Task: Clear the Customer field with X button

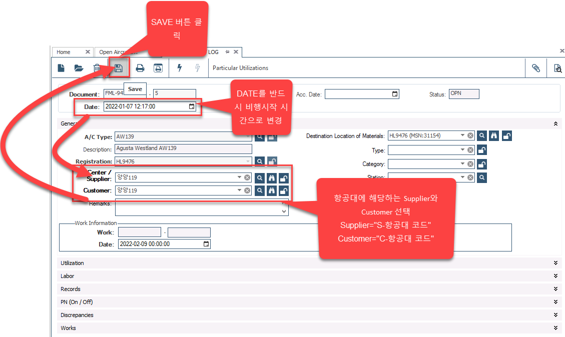Action: tap(247, 190)
